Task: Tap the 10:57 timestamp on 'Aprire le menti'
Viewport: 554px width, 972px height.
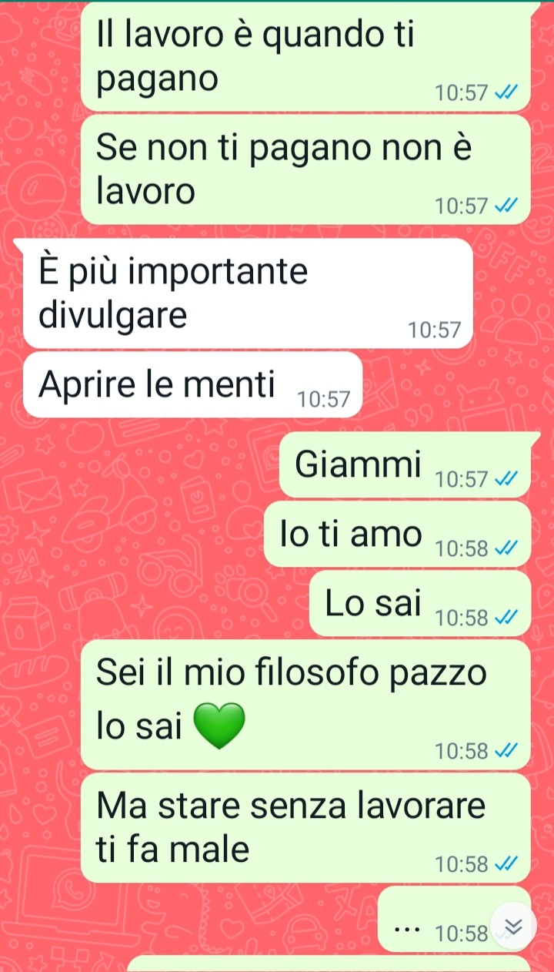Action: point(324,399)
